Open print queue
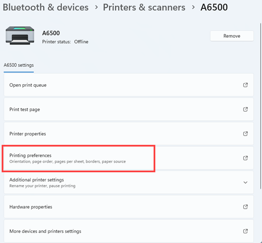 pyautogui.click(x=129, y=85)
